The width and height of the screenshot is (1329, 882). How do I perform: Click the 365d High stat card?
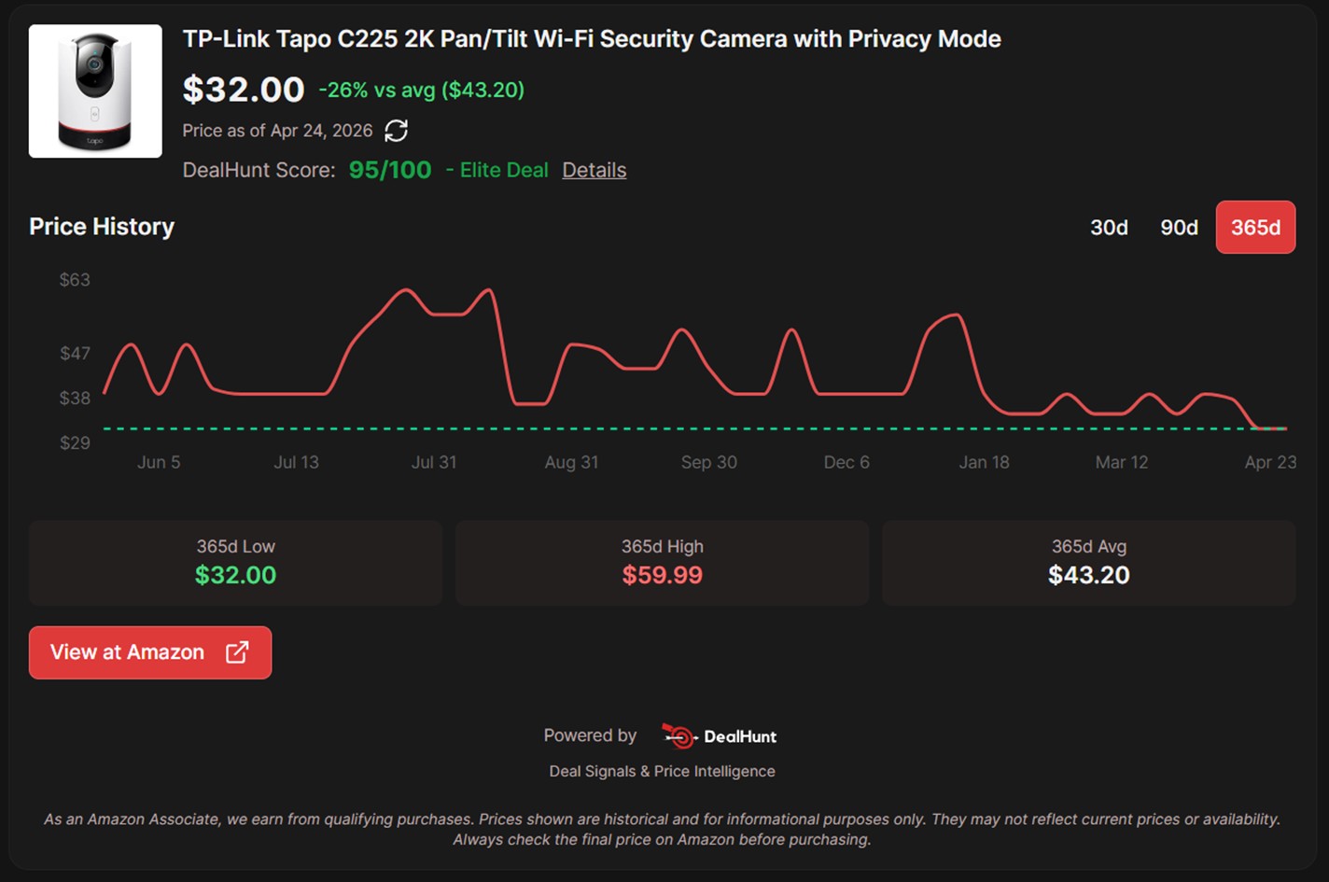coord(663,563)
